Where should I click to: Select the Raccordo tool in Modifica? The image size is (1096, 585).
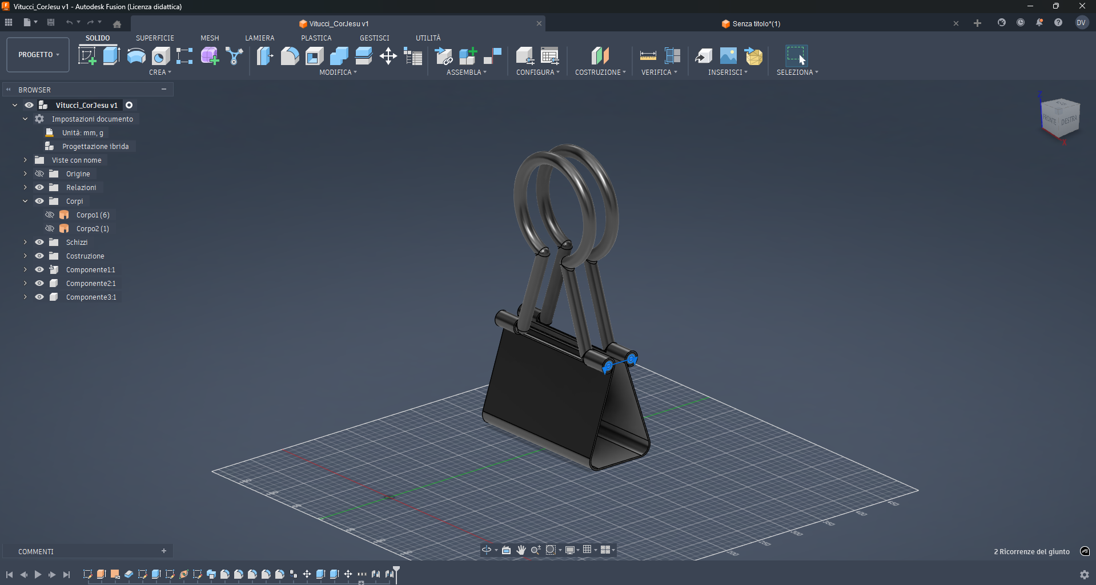tap(290, 55)
